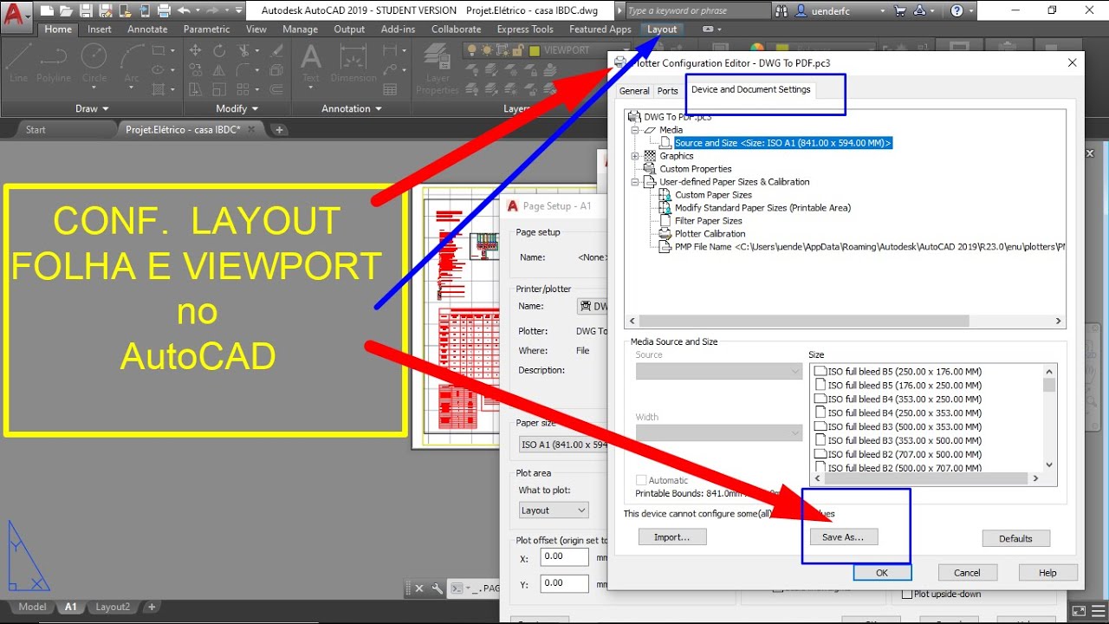Open the Annotate ribbon tab
Screen dimensions: 1109x624
(x=147, y=29)
